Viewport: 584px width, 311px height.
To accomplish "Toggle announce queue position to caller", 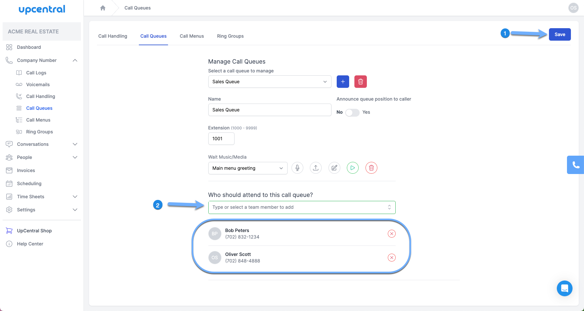I will tap(352, 112).
